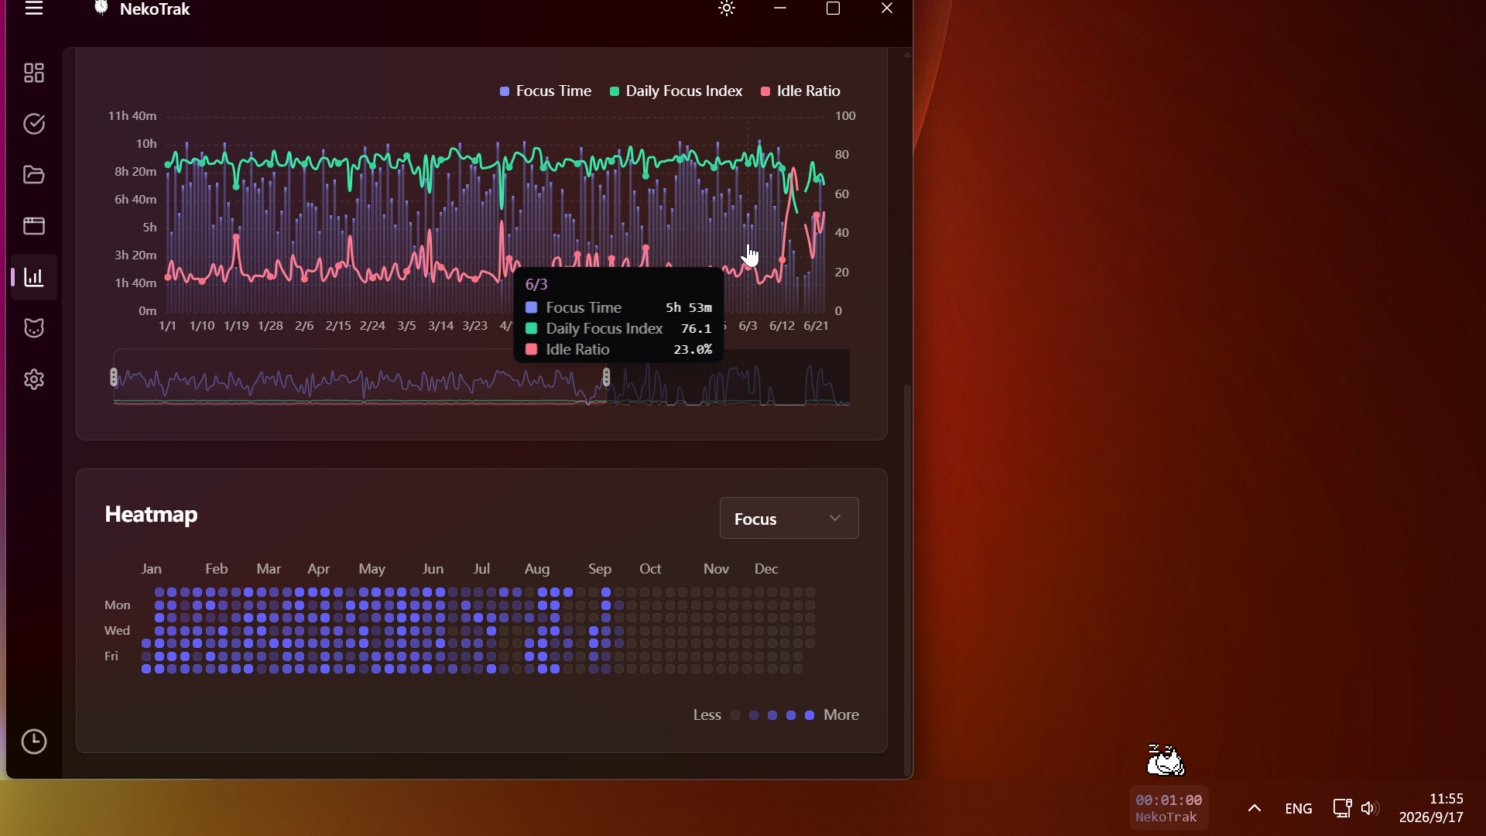Image resolution: width=1486 pixels, height=836 pixels.
Task: Open the network tray icon
Action: (x=1342, y=808)
